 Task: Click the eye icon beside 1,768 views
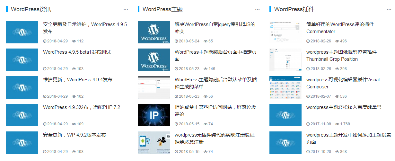[x=337, y=124]
